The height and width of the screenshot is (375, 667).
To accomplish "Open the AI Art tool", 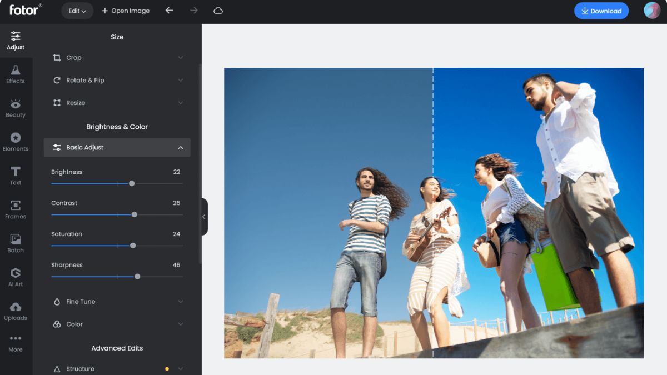I will coord(16,277).
